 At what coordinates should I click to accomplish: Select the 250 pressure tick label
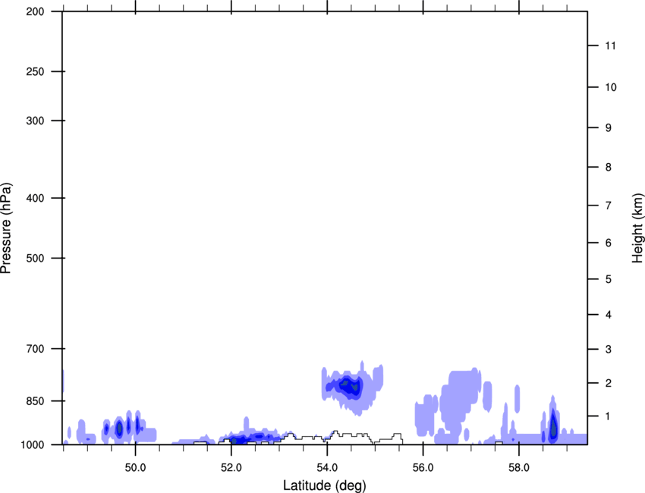pyautogui.click(x=35, y=71)
